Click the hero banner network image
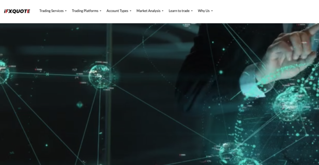The width and height of the screenshot is (319, 165). click(159, 94)
